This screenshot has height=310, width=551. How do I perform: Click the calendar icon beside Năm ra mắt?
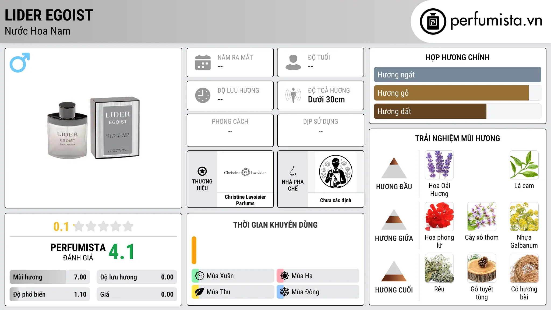(203, 62)
